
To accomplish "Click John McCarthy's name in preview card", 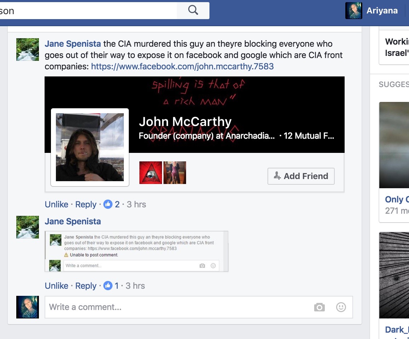I will (x=185, y=122).
